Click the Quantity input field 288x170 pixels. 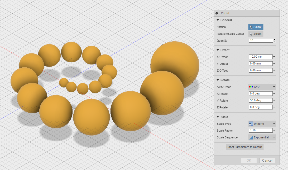[x=261, y=41]
